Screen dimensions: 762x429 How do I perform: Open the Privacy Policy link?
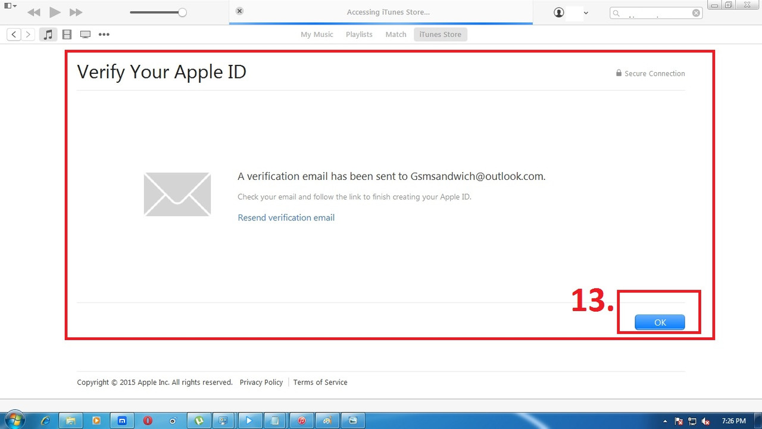[x=261, y=383]
